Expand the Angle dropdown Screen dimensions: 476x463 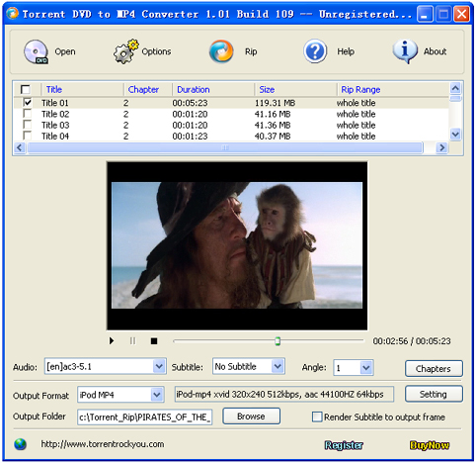point(366,367)
